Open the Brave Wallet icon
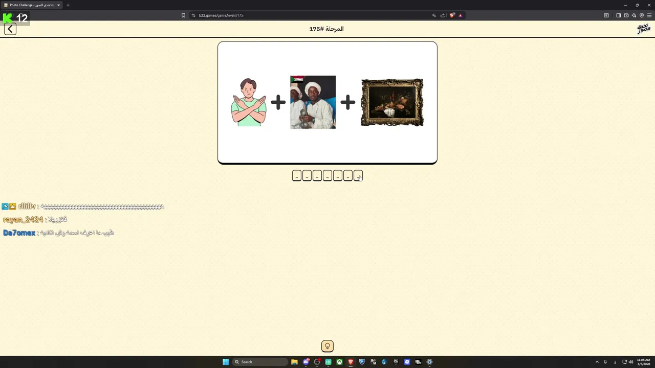655x368 pixels. point(626,15)
